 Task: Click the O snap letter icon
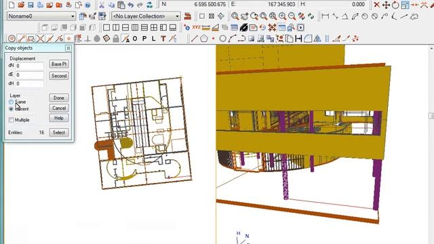point(135,39)
